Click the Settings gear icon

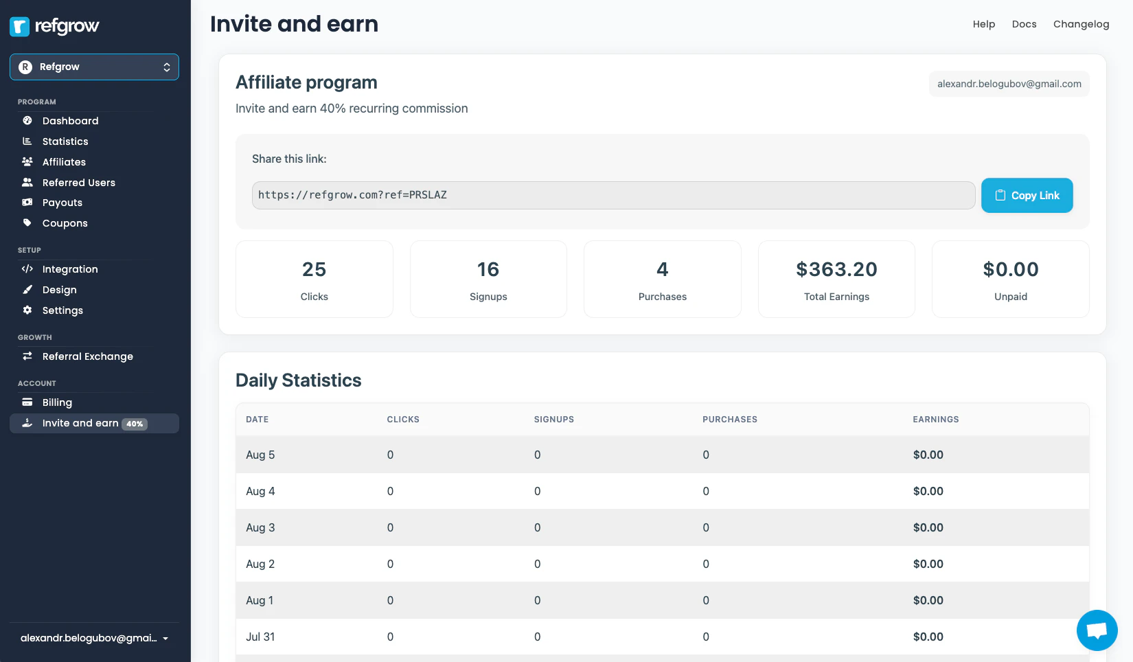pos(27,310)
